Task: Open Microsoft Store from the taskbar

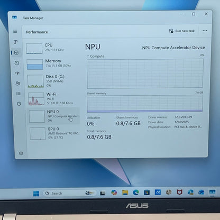Action: (x=146, y=192)
